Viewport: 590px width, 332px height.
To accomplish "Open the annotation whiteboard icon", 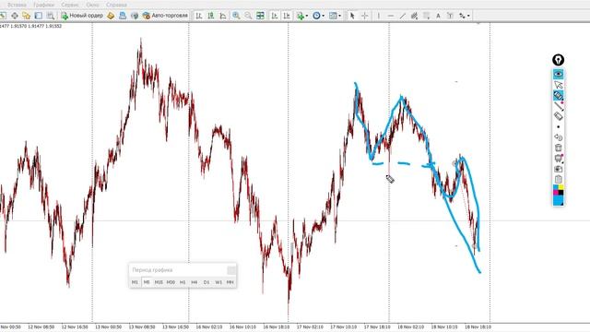I will [559, 158].
